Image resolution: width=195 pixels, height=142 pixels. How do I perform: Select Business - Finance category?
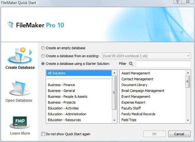click(x=61, y=85)
